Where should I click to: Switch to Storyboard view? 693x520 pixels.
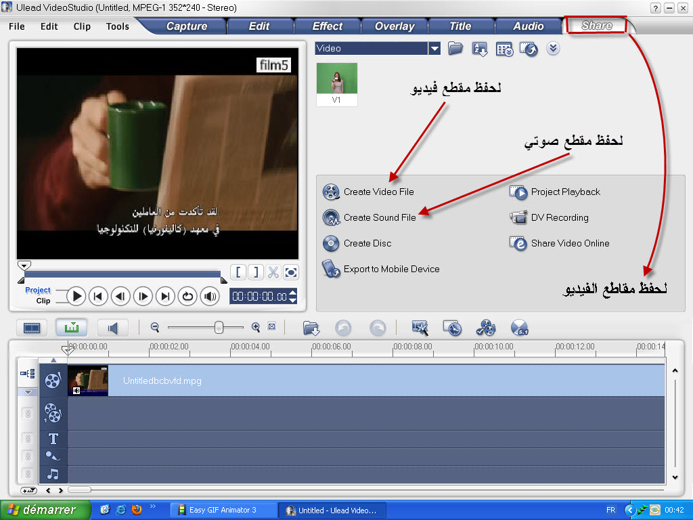[31, 327]
